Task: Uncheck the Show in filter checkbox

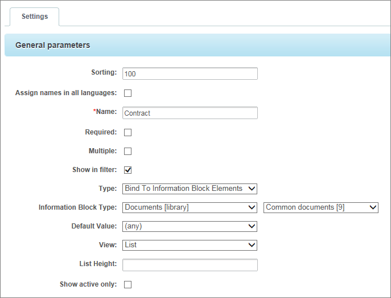Action: coord(127,170)
